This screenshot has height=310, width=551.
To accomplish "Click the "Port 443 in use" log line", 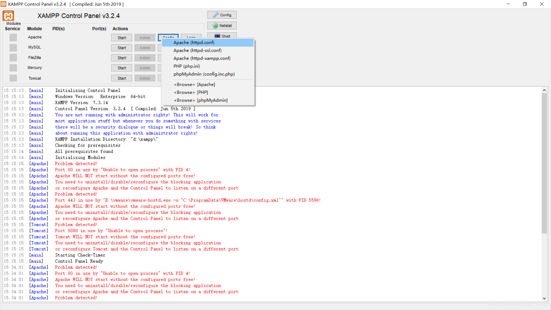I will coord(188,200).
